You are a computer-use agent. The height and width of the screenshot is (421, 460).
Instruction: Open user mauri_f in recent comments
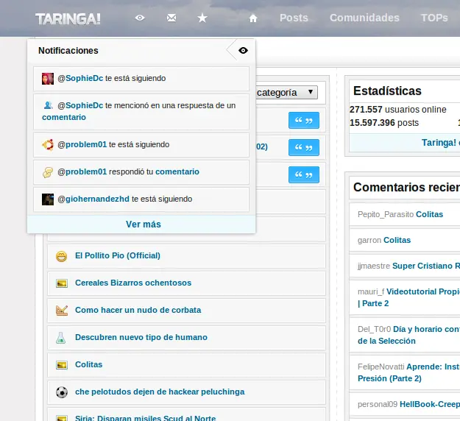pyautogui.click(x=371, y=292)
